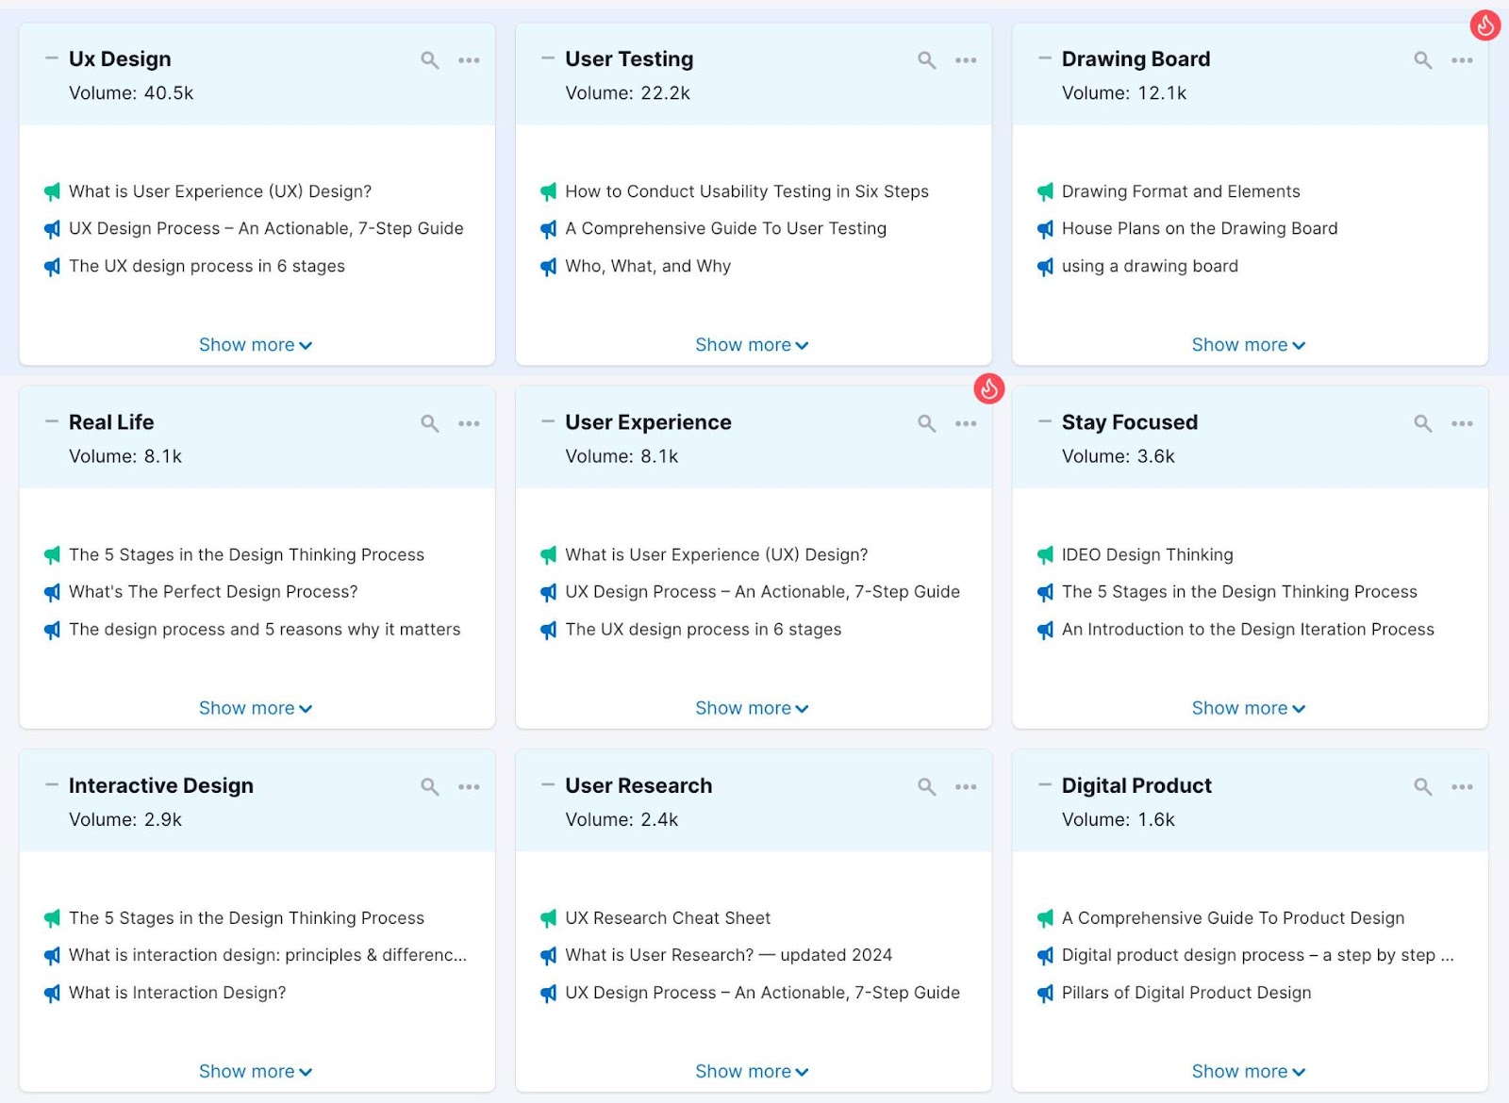This screenshot has height=1103, width=1509.
Task: Collapse the Interactive Design card with minus
Action: coord(52,784)
